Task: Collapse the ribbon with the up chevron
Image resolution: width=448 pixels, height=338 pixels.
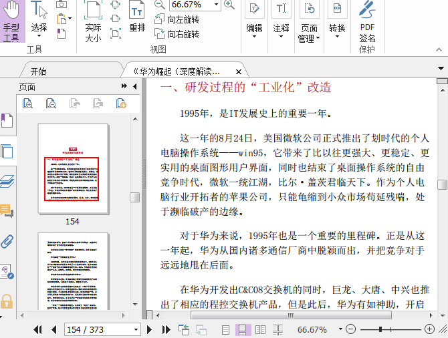Action: [x=439, y=49]
